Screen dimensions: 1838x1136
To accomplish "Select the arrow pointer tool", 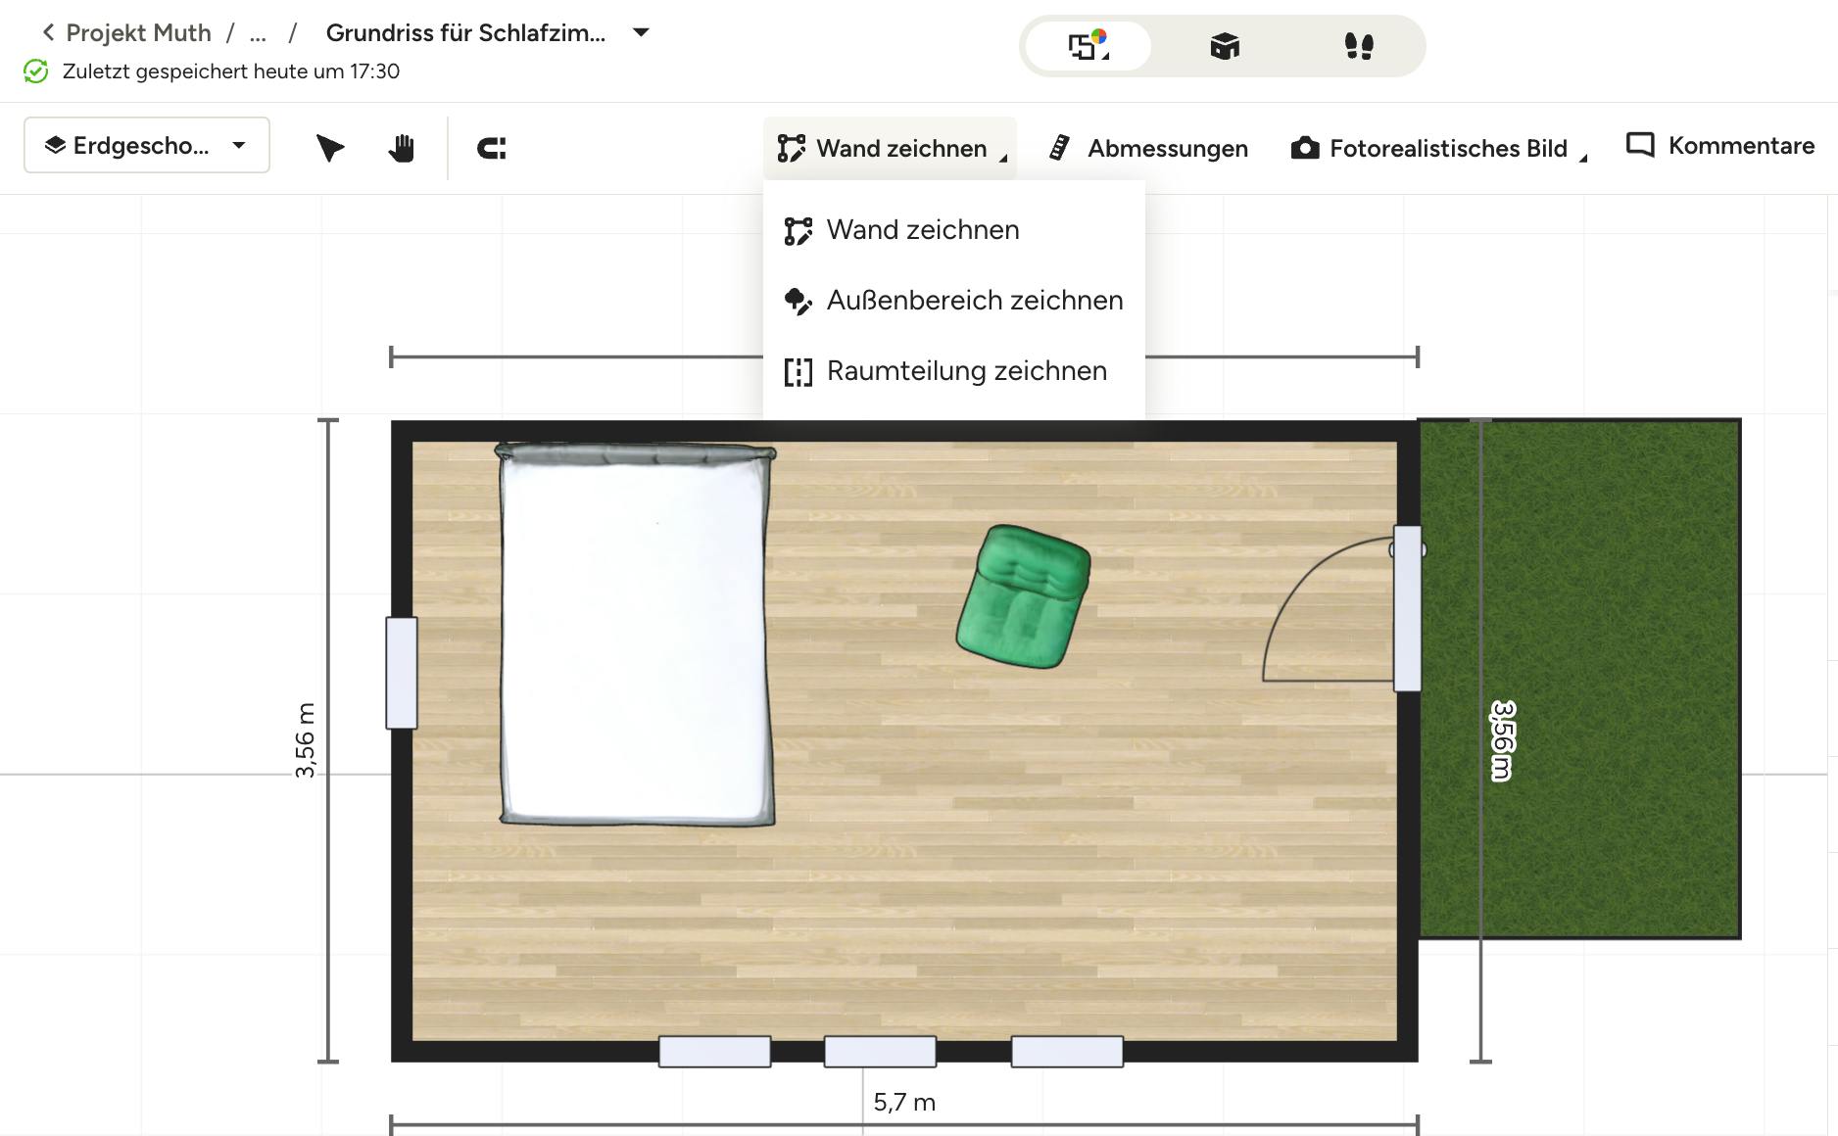I will point(330,148).
